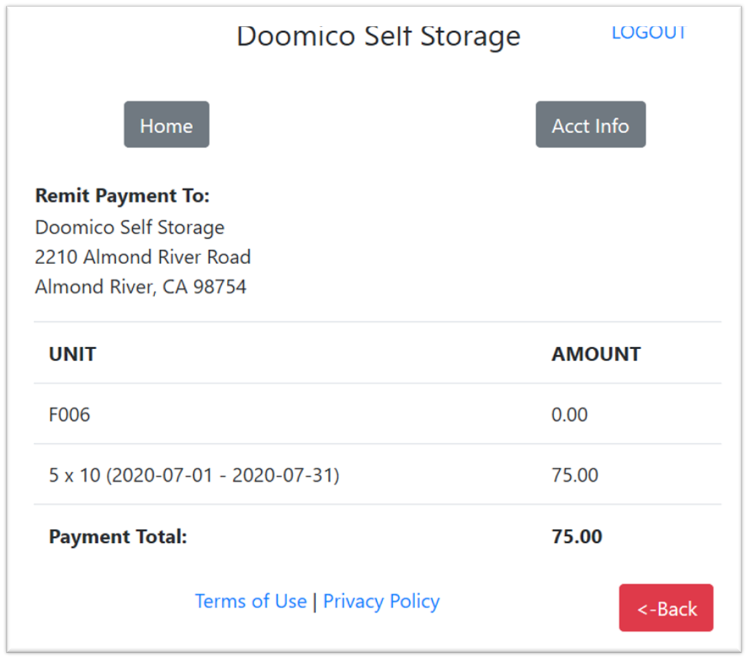
Task: Log out using the LOGOUT link
Action: coord(648,32)
